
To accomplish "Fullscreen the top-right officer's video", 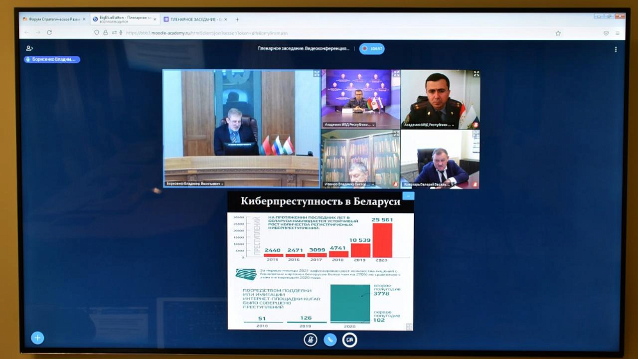I will [x=476, y=74].
